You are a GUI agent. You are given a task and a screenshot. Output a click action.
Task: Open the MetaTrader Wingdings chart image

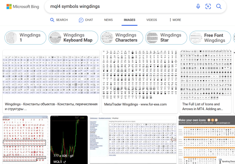pos(140,75)
